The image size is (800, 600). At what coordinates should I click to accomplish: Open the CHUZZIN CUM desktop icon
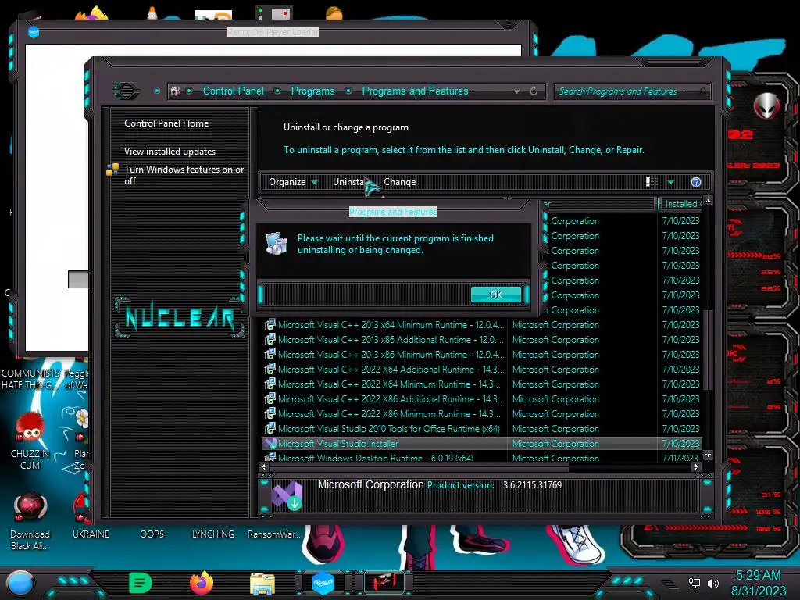pos(30,441)
